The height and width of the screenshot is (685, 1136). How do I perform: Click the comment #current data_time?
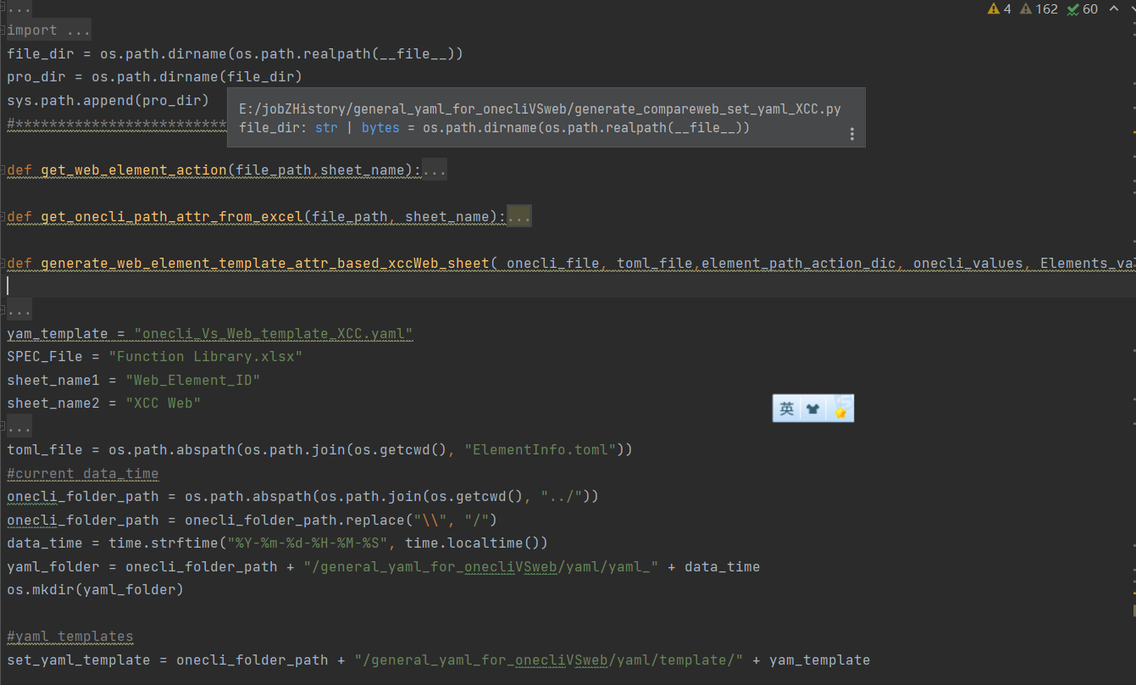pyautogui.click(x=83, y=473)
